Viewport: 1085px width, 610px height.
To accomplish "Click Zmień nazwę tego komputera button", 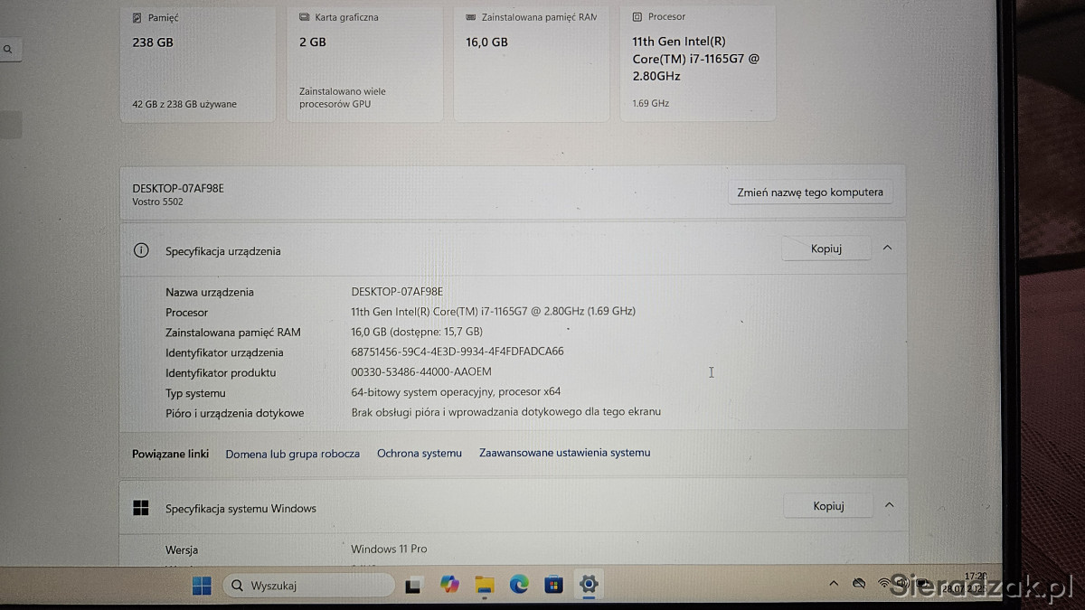I will click(x=809, y=192).
